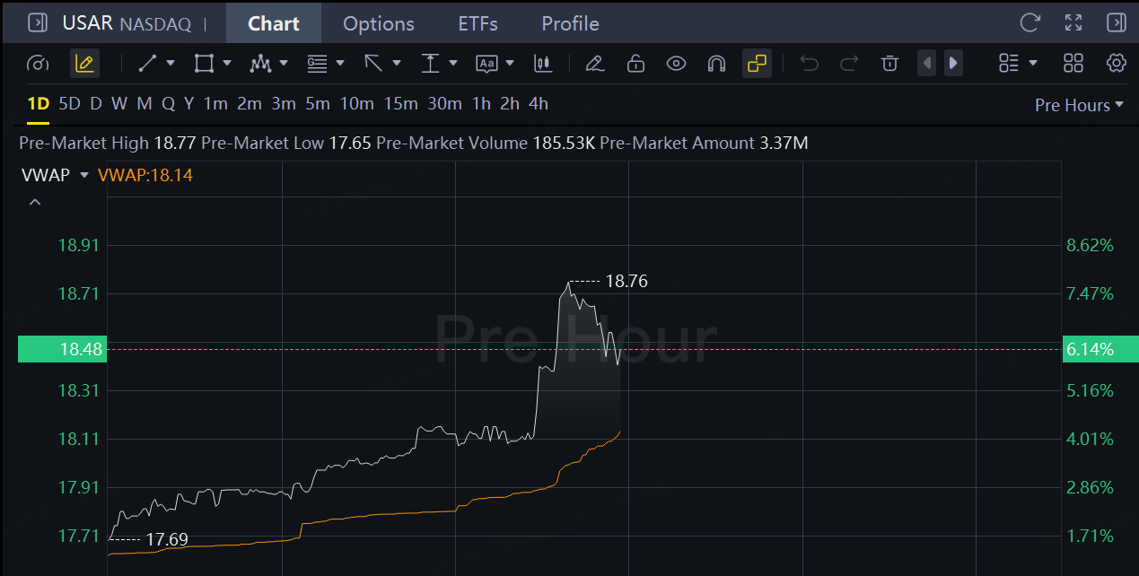Expand the rectangle tool dropdown arrow
This screenshot has width=1139, height=576.
227,63
